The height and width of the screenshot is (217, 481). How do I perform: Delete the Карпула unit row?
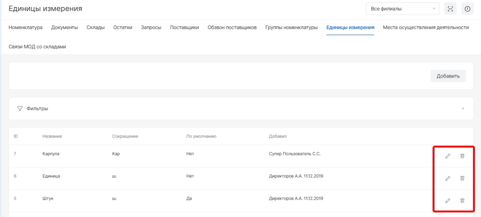coord(462,156)
